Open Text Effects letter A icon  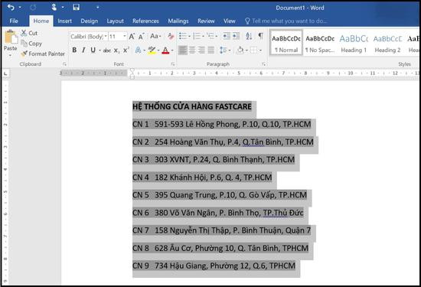pyautogui.click(x=138, y=50)
